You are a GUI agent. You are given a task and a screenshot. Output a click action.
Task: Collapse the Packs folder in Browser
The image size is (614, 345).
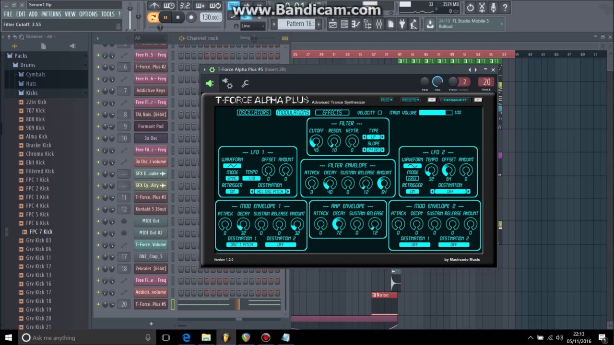[x=21, y=56]
